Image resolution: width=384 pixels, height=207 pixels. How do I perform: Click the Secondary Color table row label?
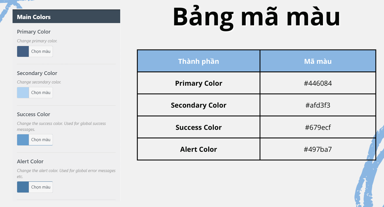tap(198, 105)
